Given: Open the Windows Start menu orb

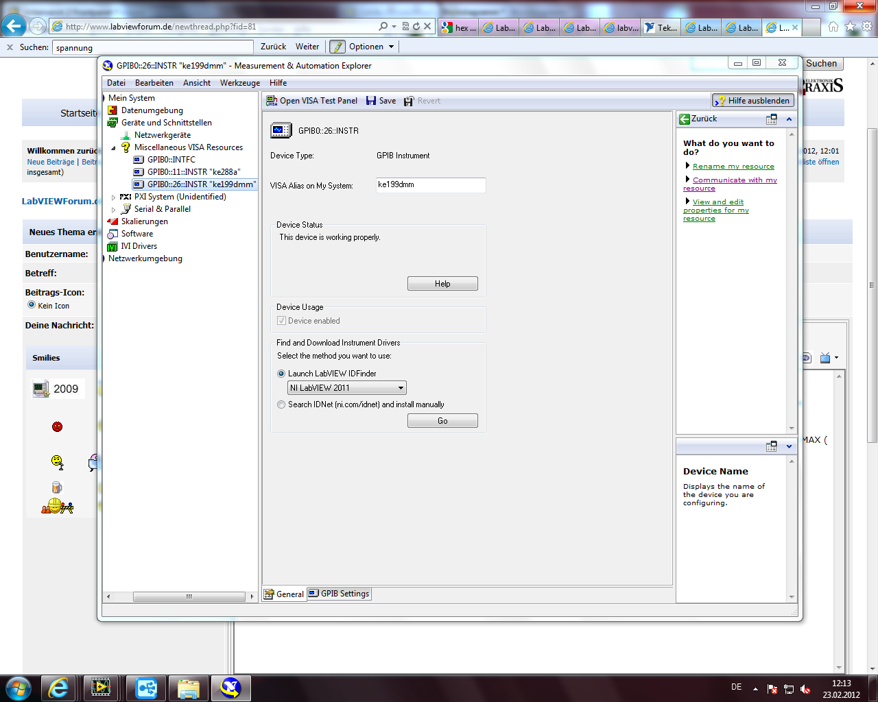Looking at the screenshot, I should pos(18,688).
